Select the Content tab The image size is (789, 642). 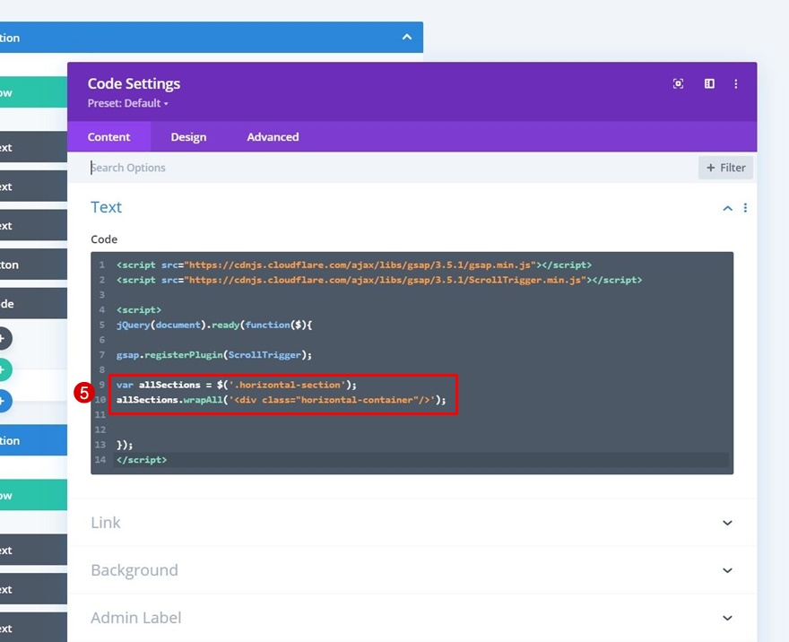[108, 137]
